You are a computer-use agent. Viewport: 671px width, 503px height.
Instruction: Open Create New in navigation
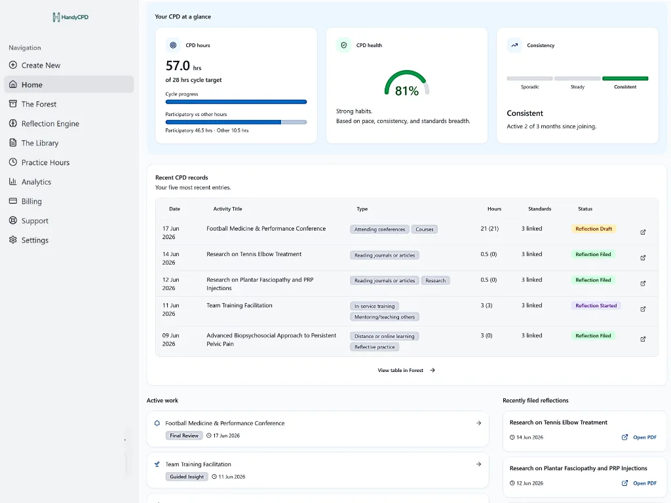(x=69, y=65)
